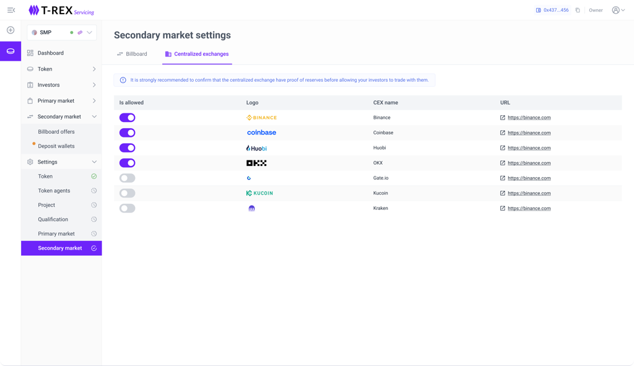Click the external link icon for Binance
634x366 pixels.
(503, 118)
